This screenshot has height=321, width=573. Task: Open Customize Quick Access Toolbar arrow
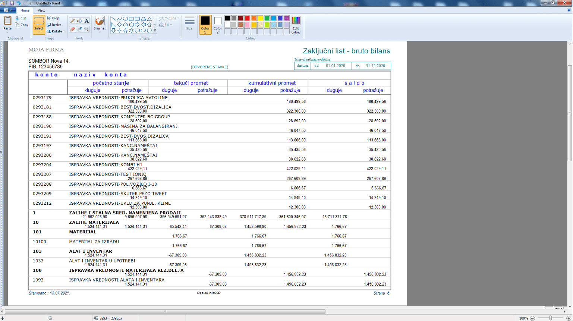coord(31,3)
